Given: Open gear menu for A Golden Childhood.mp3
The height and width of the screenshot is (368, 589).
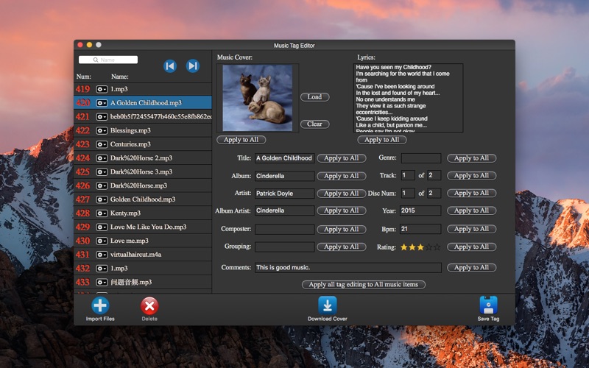Looking at the screenshot, I should 102,103.
